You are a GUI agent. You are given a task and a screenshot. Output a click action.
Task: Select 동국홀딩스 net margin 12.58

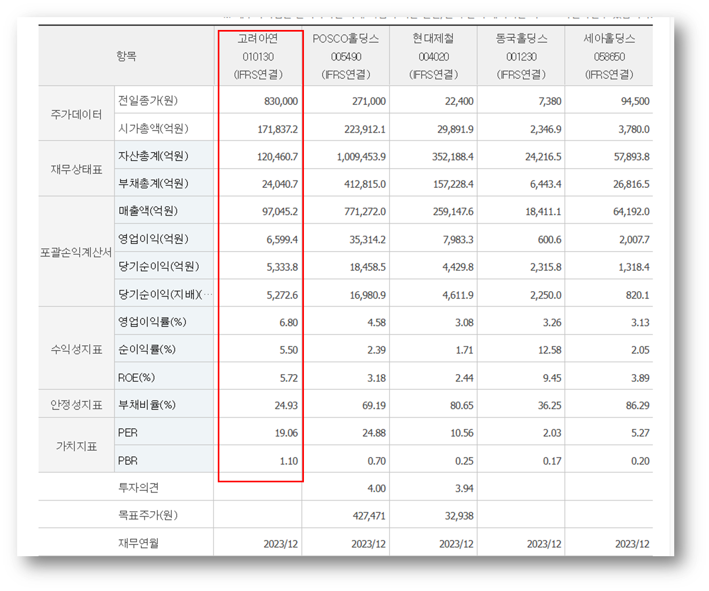tap(550, 350)
